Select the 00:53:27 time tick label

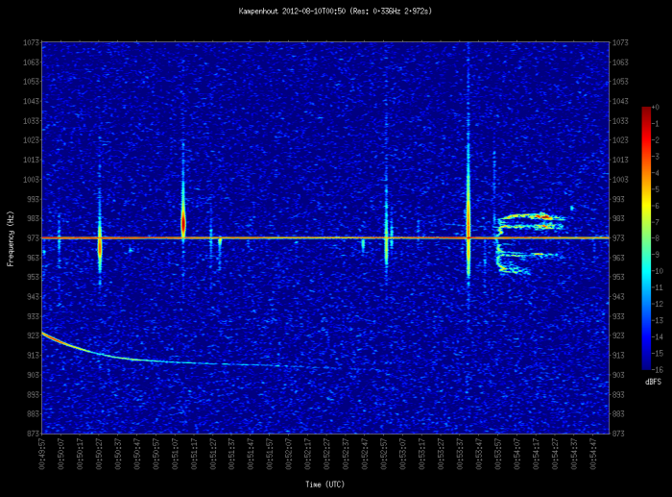tap(440, 454)
